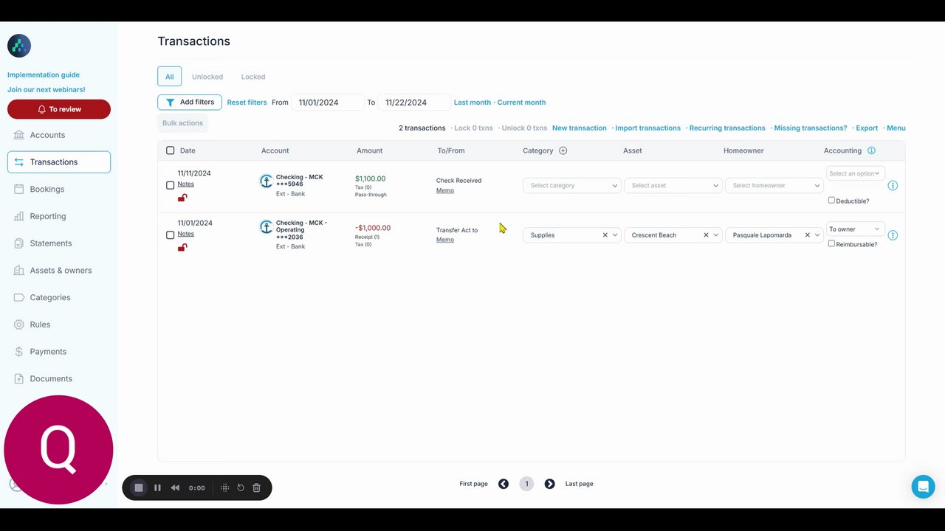945x531 pixels.
Task: Click the info icon beside Accounting header
Action: (871, 150)
